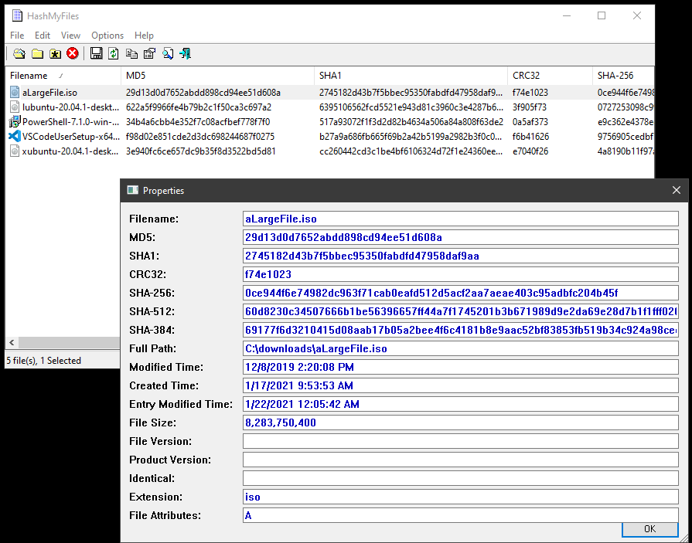The image size is (692, 543).
Task: Click MD5 value 34b4a6cbb4e352f7c08acfbef778f7f0
Action: click(x=198, y=121)
